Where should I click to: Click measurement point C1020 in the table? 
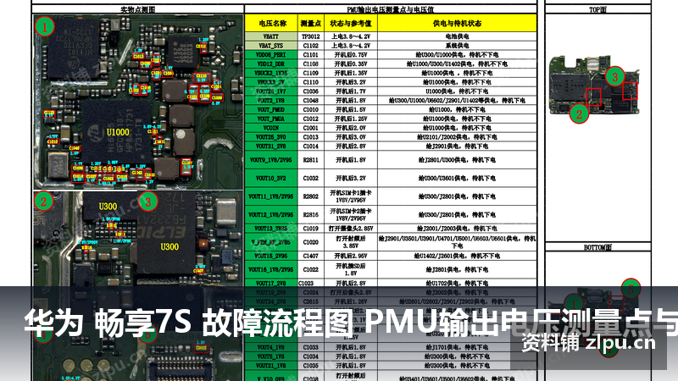[x=310, y=242]
